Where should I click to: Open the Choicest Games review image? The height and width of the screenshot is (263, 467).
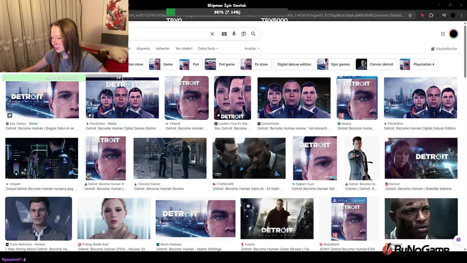tap(170, 158)
